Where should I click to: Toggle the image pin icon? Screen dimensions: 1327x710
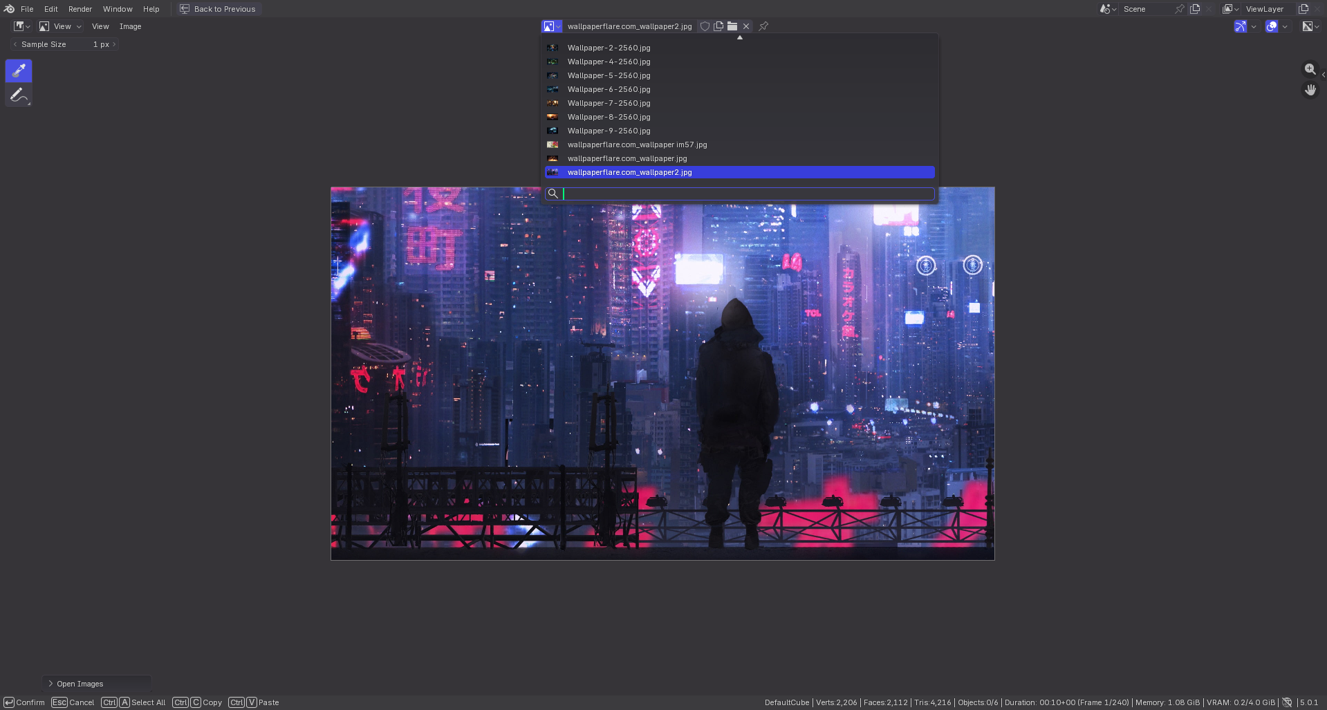pyautogui.click(x=763, y=26)
